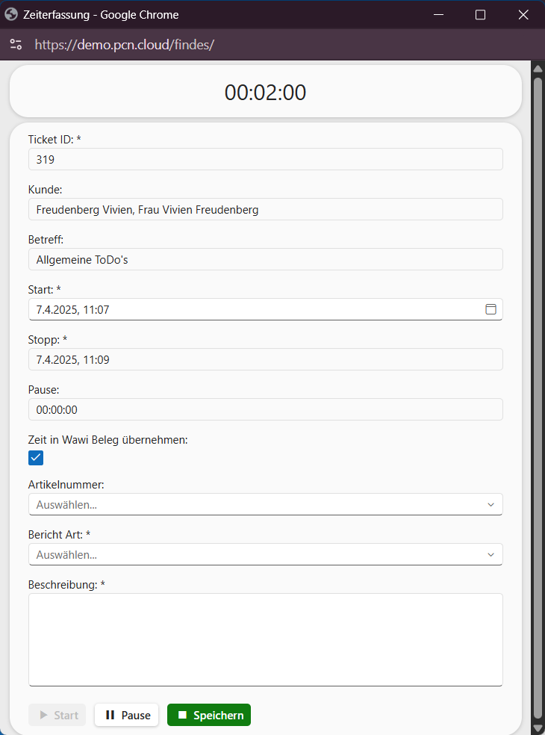Click the green Speichern button
This screenshot has height=735, width=545.
point(209,715)
